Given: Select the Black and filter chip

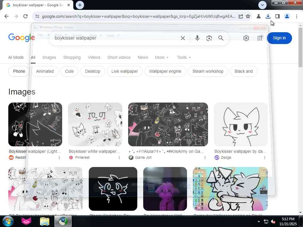Looking at the screenshot, I should (x=244, y=71).
